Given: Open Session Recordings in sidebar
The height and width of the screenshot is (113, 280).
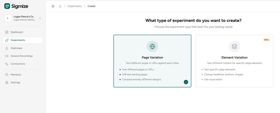Looking at the screenshot, I should click(x=23, y=56).
